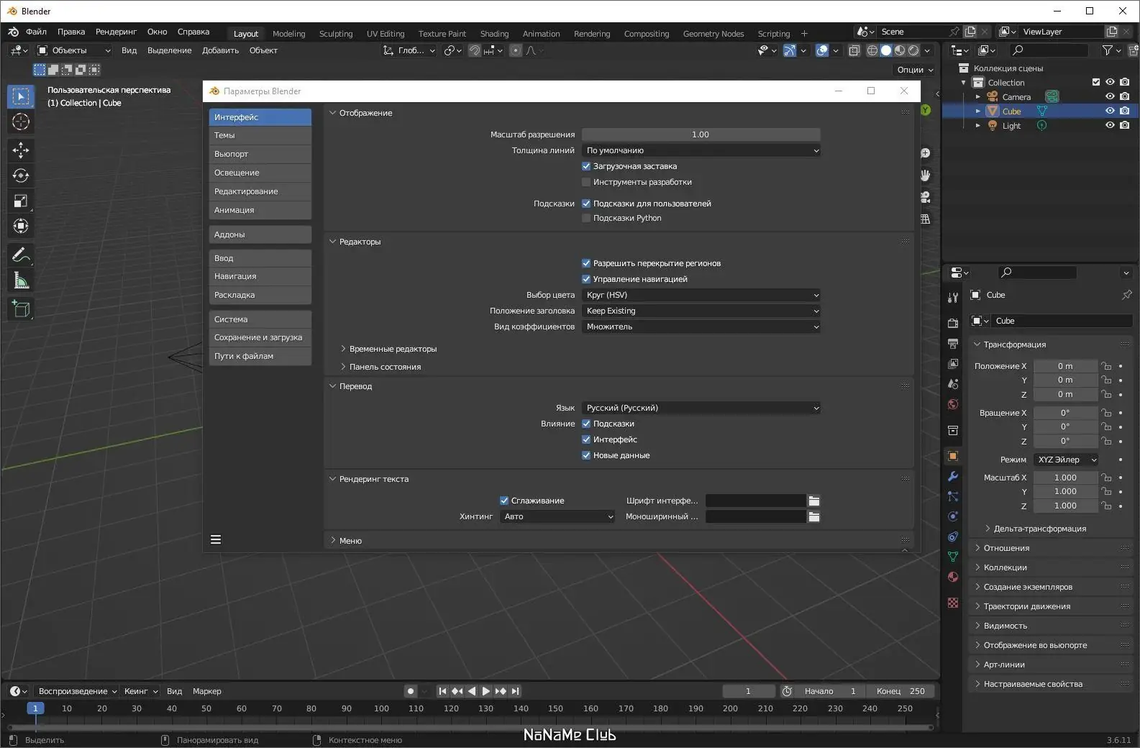Open the Output properties tab
This screenshot has height=748, width=1140.
tap(953, 344)
